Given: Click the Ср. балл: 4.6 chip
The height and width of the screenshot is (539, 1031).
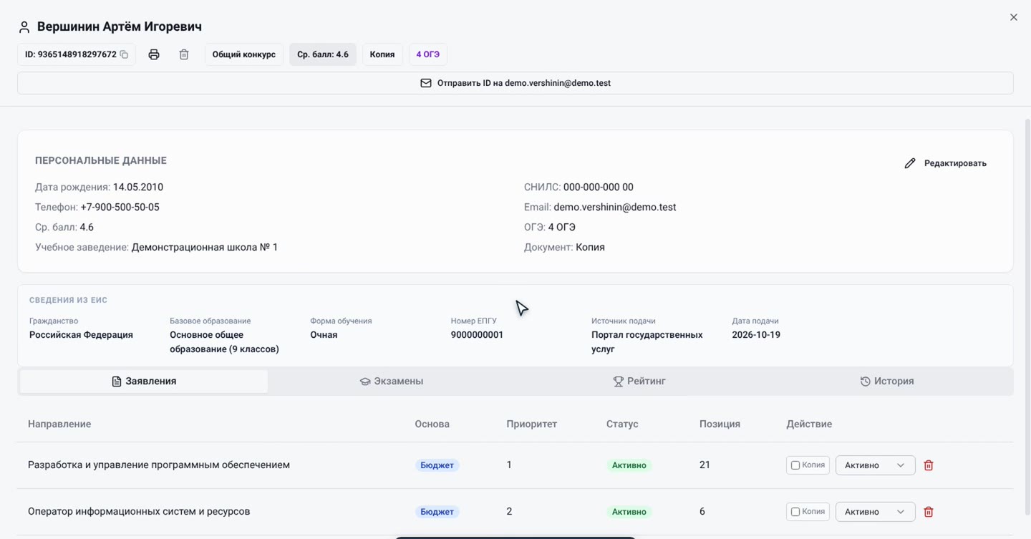Looking at the screenshot, I should click(323, 54).
